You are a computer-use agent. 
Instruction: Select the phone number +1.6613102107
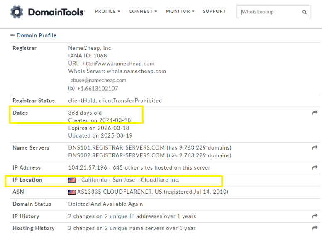click(x=98, y=88)
